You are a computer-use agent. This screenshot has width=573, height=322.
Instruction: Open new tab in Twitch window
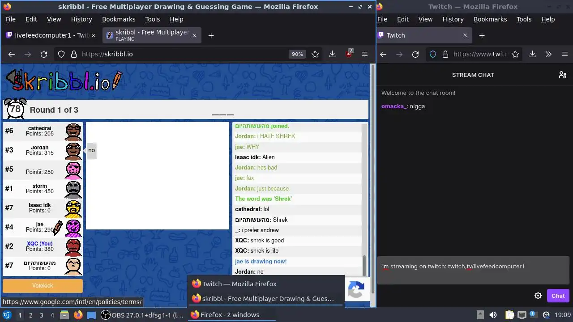(482, 35)
